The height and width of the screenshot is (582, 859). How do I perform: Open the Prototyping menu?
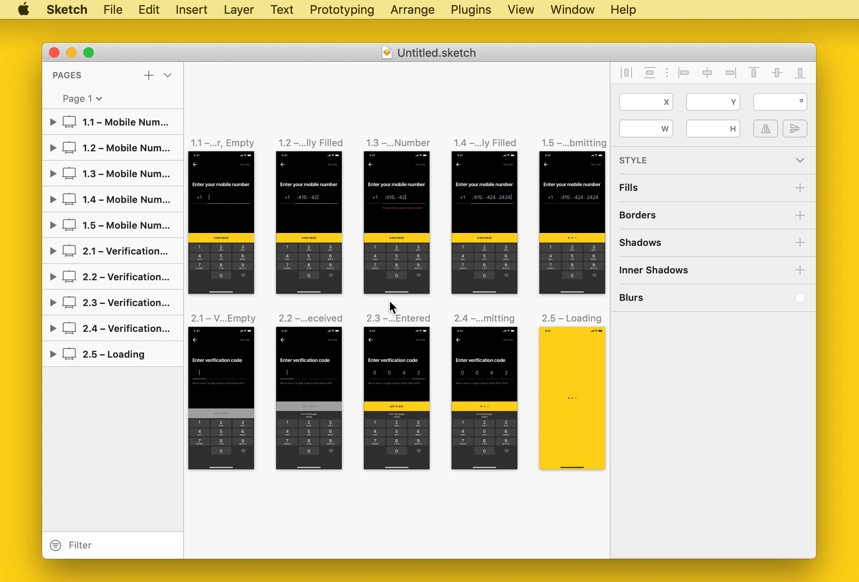342,9
